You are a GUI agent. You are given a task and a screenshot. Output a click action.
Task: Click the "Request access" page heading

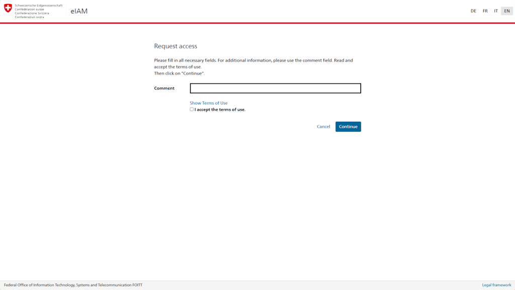[x=176, y=45]
